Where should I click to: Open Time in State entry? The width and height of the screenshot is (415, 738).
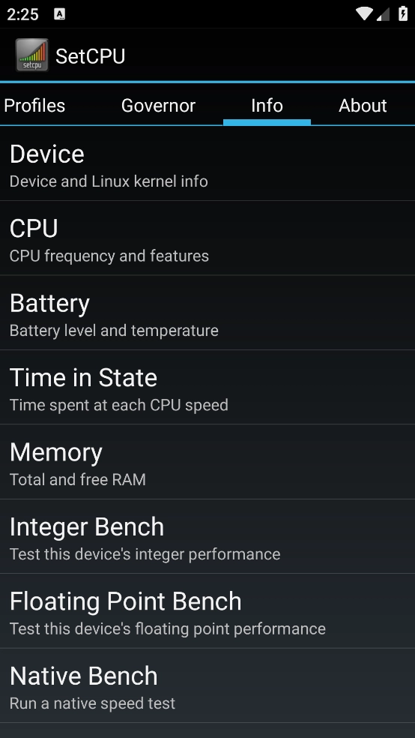(207, 387)
